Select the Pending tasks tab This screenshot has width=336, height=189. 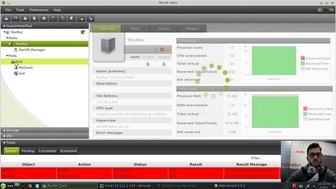click(x=28, y=151)
